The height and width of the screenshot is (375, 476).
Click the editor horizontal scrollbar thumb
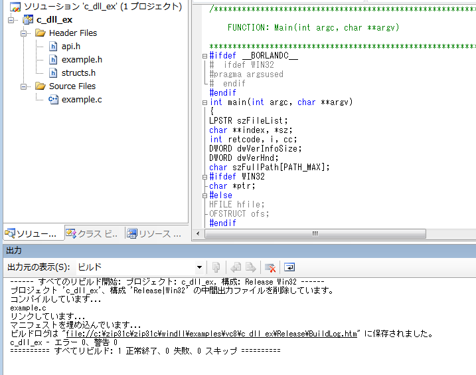tap(315, 233)
